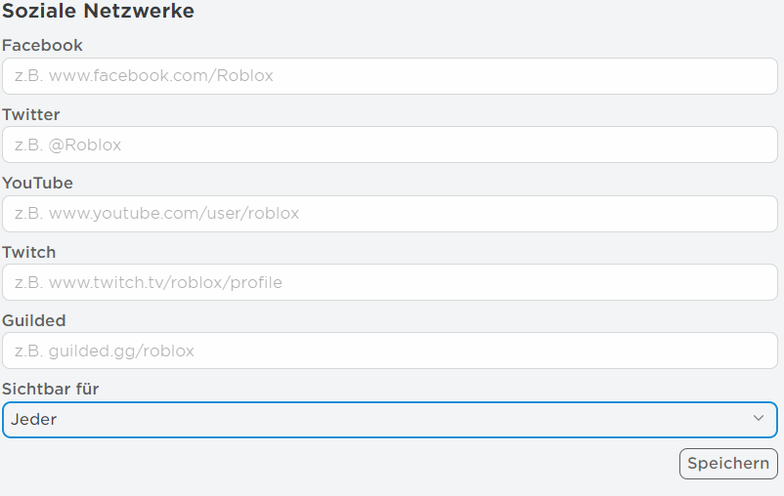Click the www.facebook.com/Roblox placeholder text
Screen dimensions: 784x496
click(161, 75)
